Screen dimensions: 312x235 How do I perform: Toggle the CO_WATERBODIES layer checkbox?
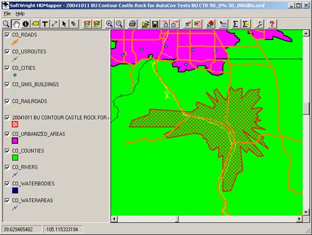click(7, 184)
